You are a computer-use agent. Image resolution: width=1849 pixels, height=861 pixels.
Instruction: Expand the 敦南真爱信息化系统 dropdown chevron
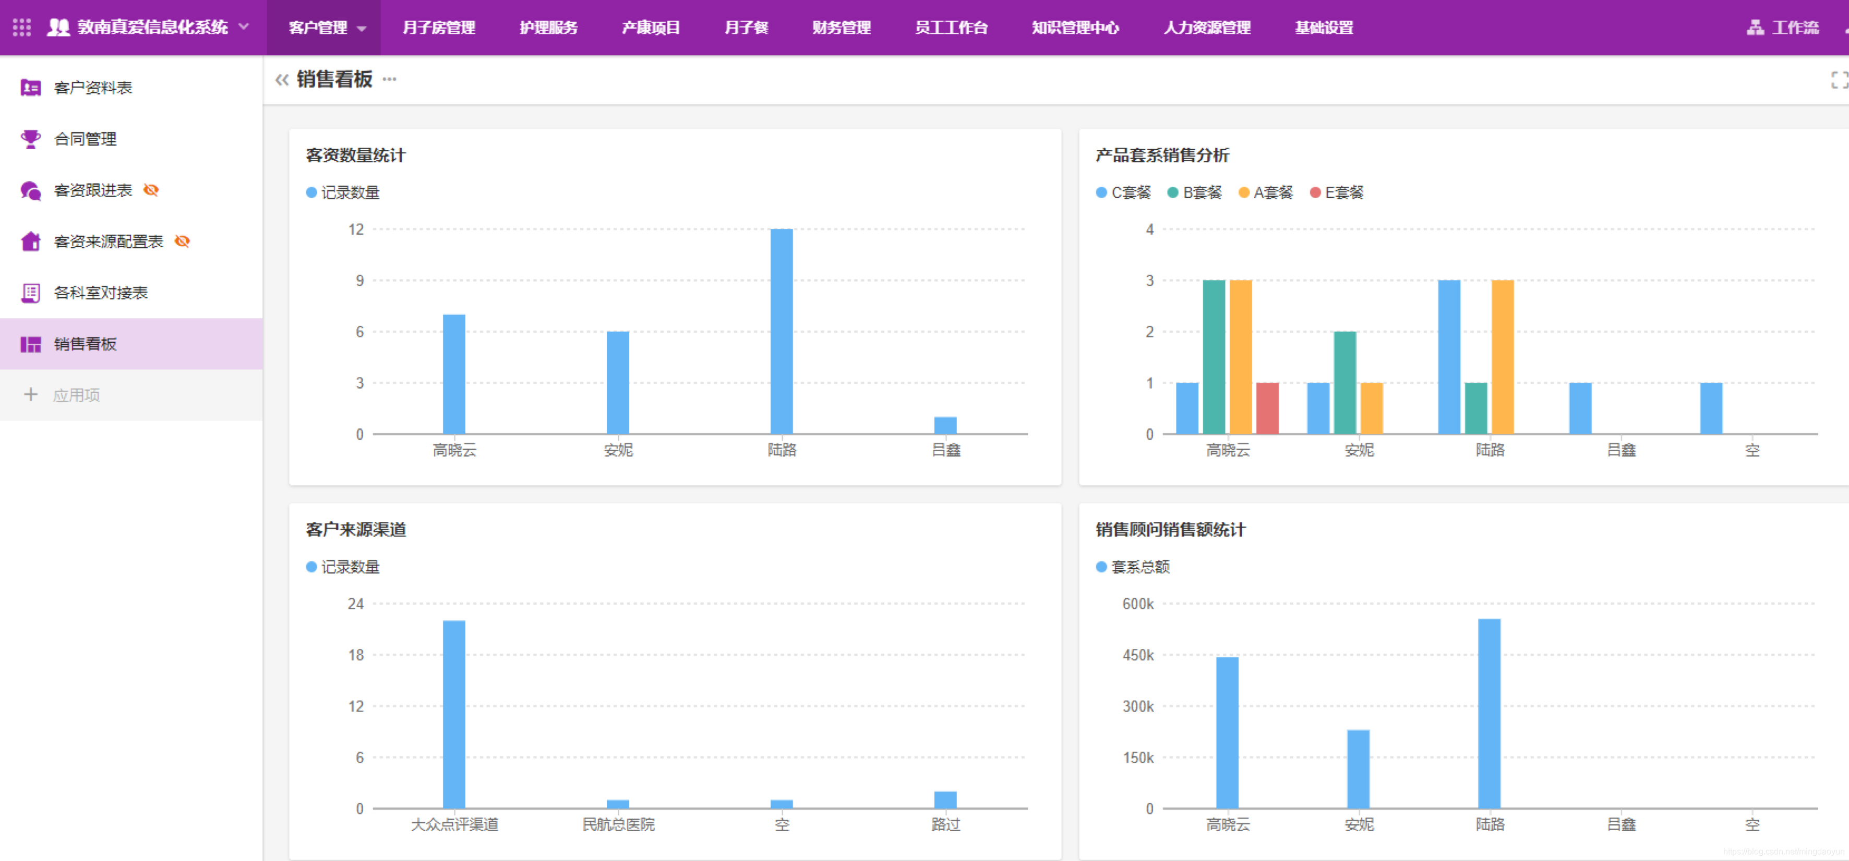click(x=244, y=27)
